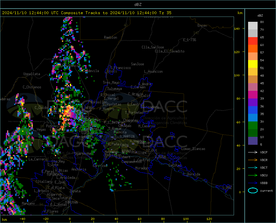Click the Lomas_Blancas place label
276x223 pixels.
193,149
